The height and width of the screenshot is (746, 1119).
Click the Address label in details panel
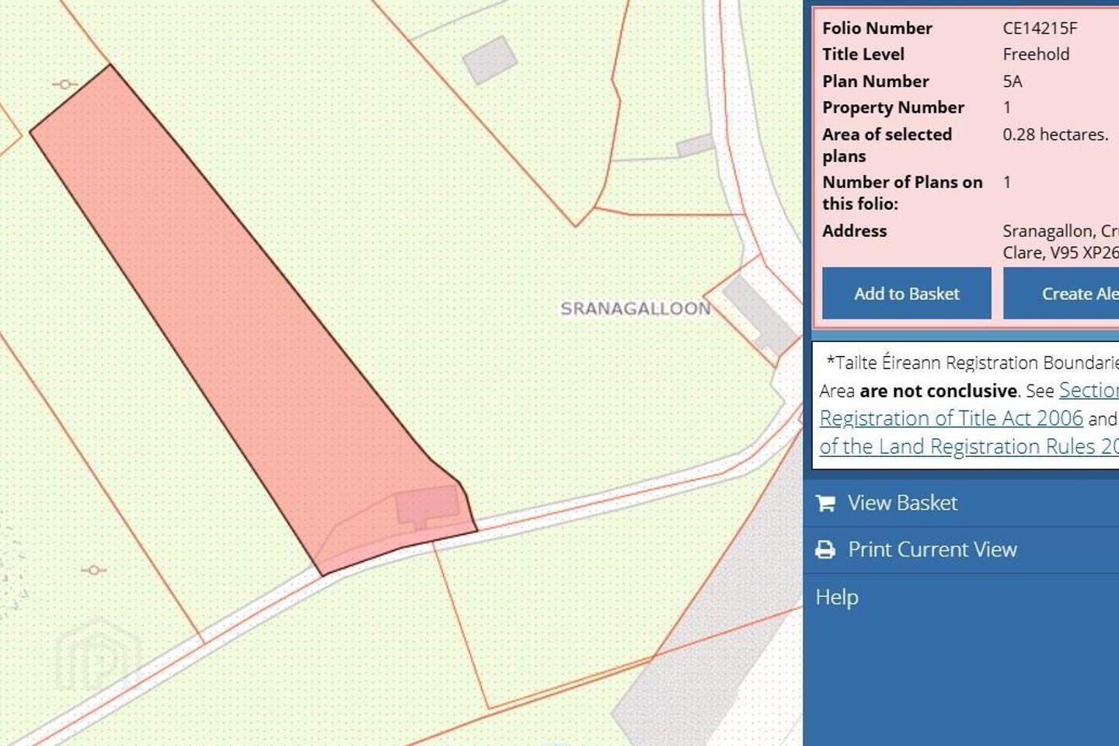pos(854,231)
